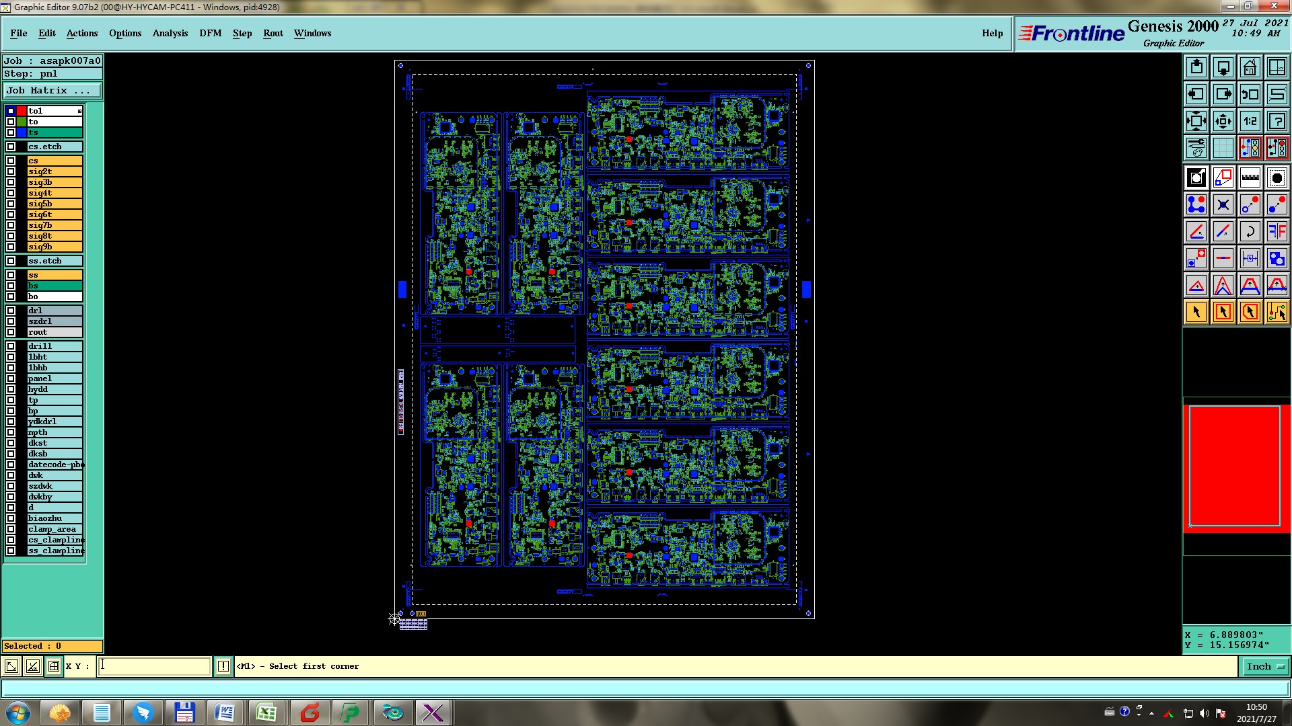Click the grid display icon
The image size is (1292, 726).
tap(1223, 148)
